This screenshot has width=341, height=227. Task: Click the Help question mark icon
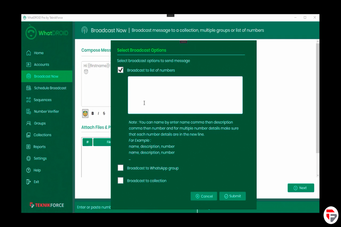[x=28, y=170]
